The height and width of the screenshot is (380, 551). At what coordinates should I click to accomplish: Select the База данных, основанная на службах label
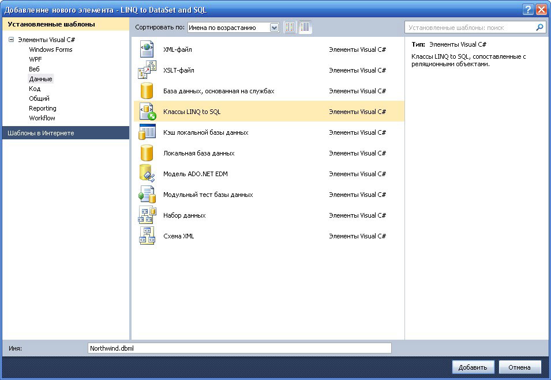click(x=219, y=91)
